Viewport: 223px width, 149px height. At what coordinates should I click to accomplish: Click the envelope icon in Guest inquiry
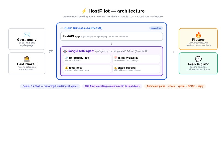(27, 35)
